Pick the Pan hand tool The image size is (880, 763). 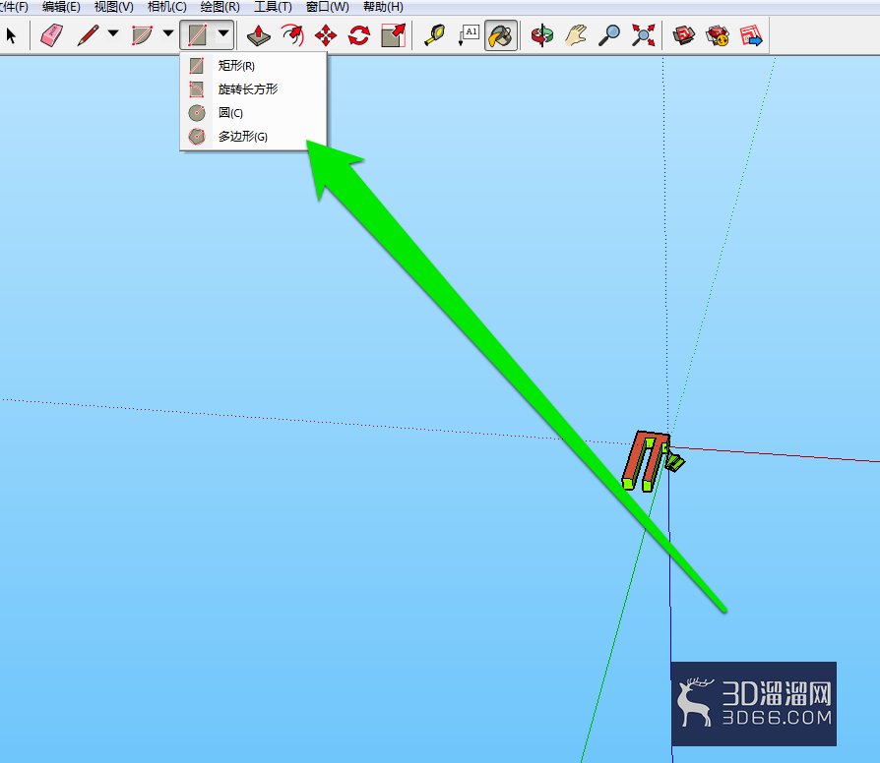click(576, 35)
